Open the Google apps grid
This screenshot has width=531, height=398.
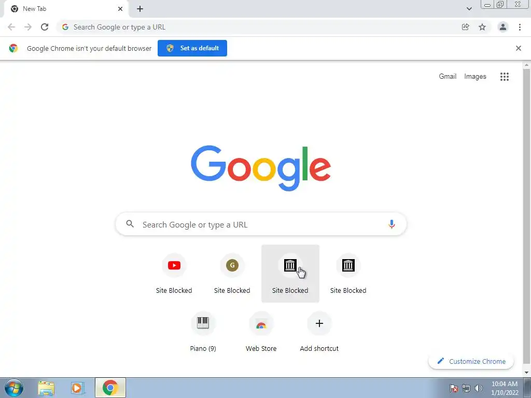tap(505, 77)
